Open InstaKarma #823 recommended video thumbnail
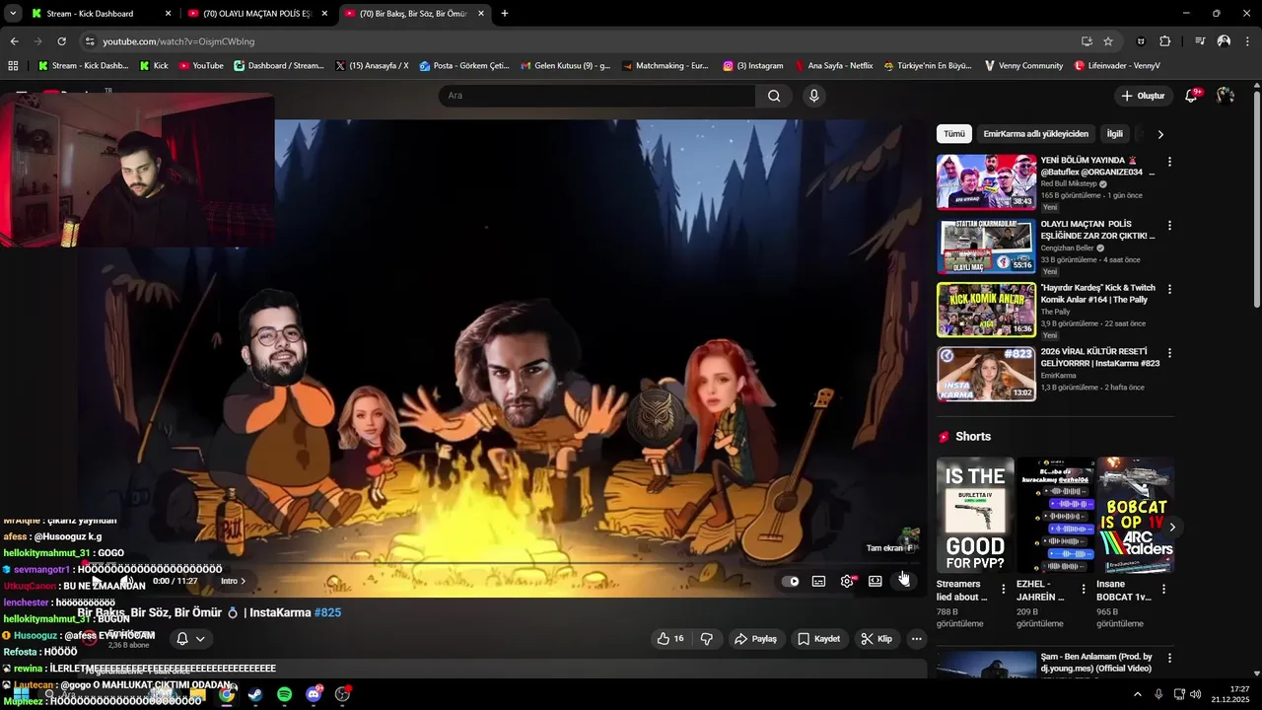The width and height of the screenshot is (1262, 710). [986, 374]
